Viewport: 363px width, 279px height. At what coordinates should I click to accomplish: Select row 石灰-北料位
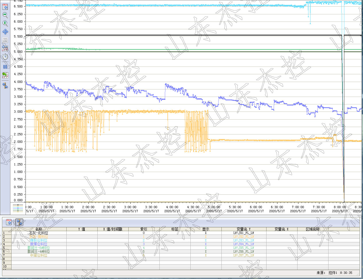click(x=39, y=233)
